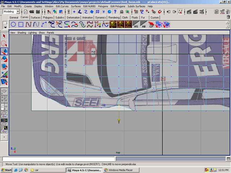This screenshot has height=173, width=231.
Task: Expand the layout options arrow below toolbox
Action: tap(4, 137)
